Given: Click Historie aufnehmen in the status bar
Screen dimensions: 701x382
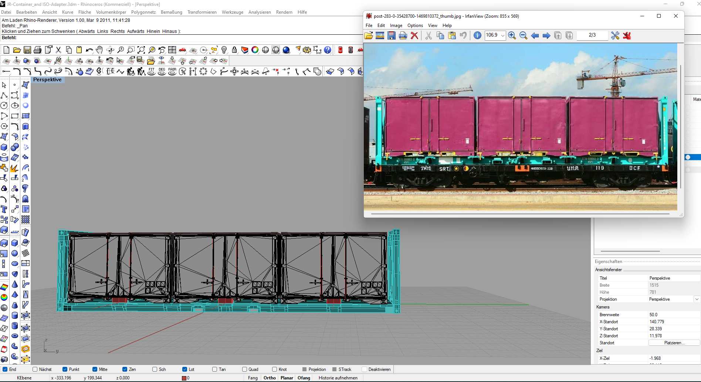Looking at the screenshot, I should (x=338, y=378).
